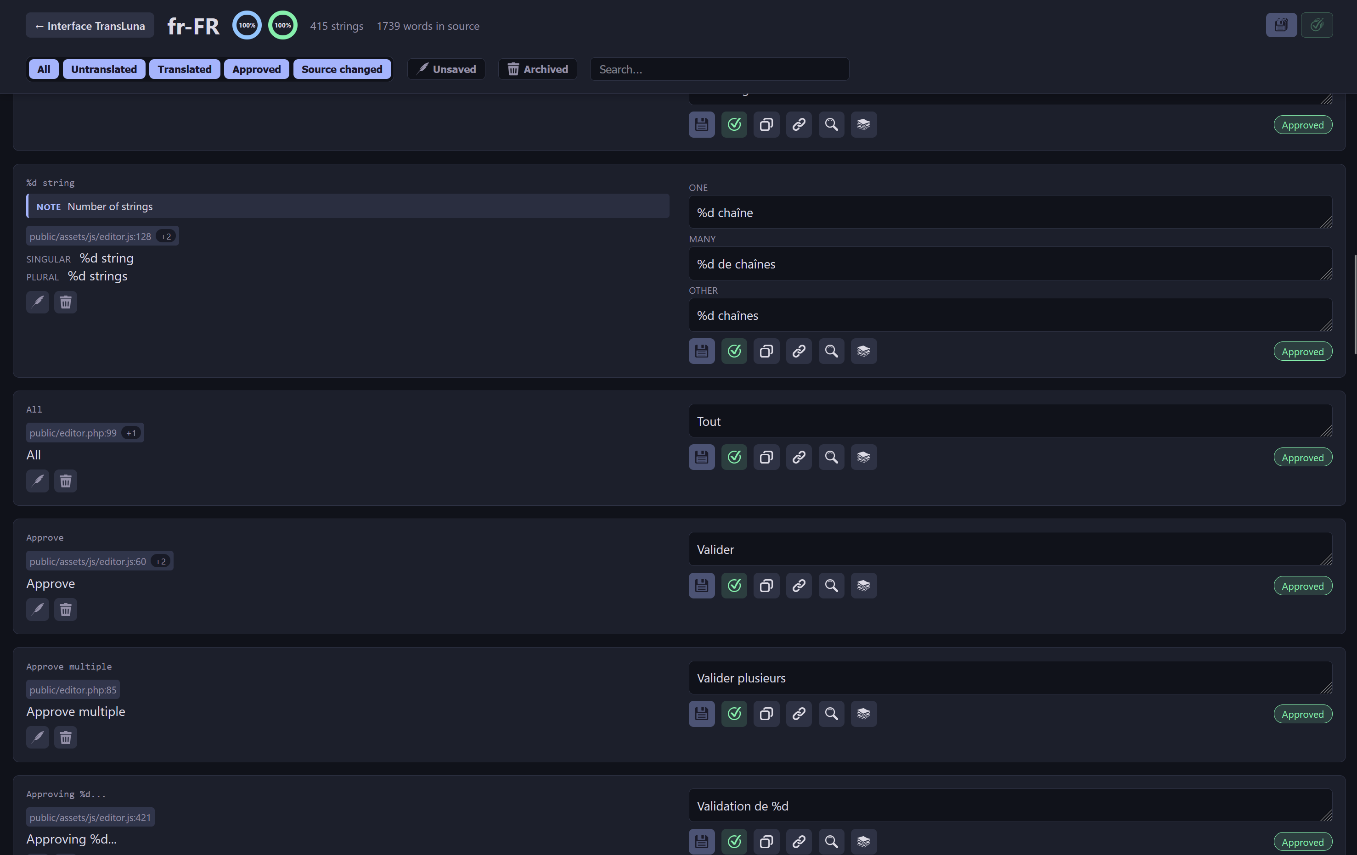Click save icon in '%d string' row

(702, 352)
